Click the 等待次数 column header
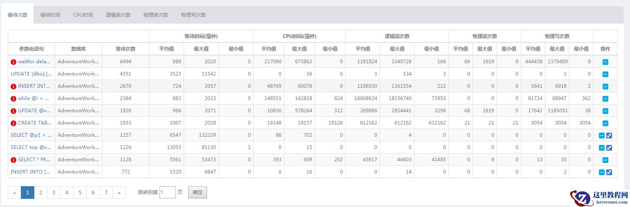 [x=126, y=49]
